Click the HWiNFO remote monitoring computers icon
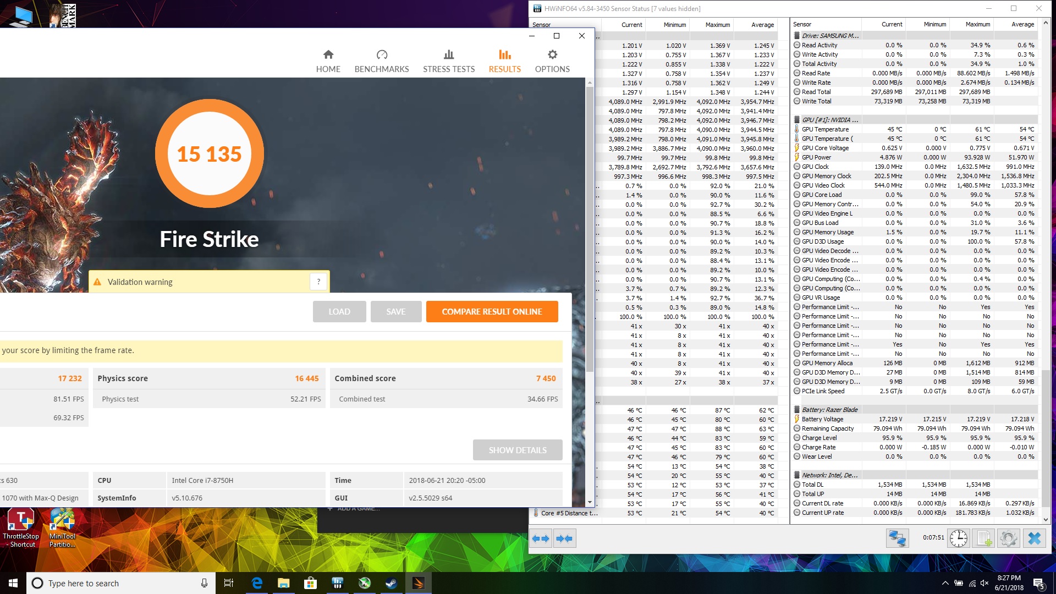This screenshot has width=1056, height=594. pos(897,538)
